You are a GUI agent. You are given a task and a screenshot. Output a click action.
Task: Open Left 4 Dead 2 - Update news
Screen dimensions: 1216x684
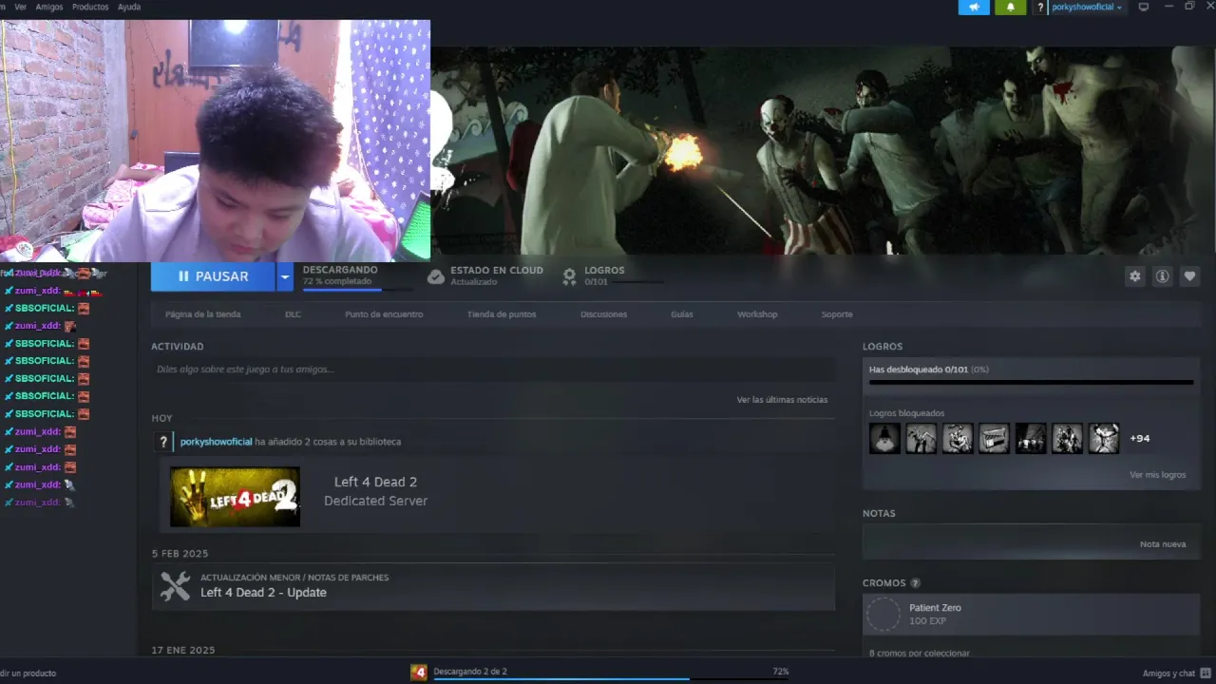[x=263, y=593]
